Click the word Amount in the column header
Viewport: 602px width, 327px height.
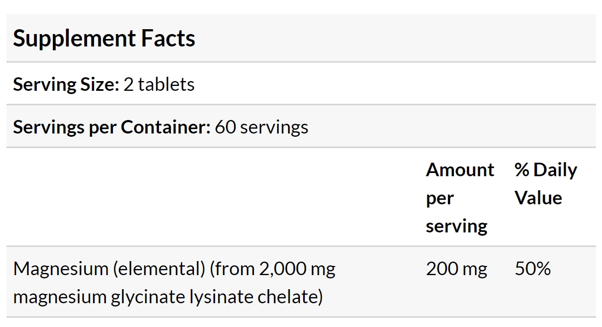click(x=460, y=170)
